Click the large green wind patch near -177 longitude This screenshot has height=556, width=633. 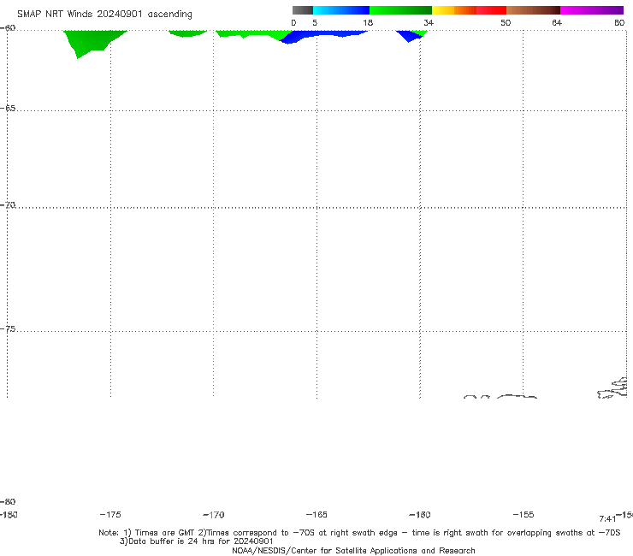[91, 40]
